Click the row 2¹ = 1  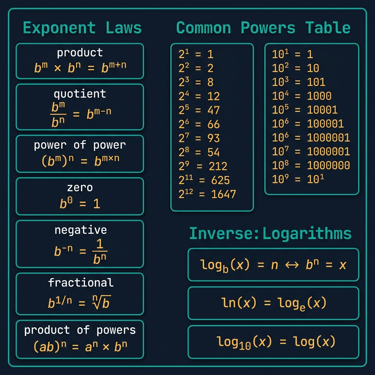point(196,54)
